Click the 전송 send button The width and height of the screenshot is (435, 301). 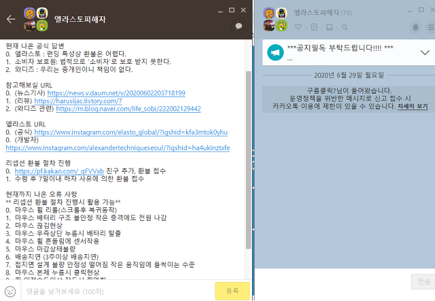(x=423, y=281)
